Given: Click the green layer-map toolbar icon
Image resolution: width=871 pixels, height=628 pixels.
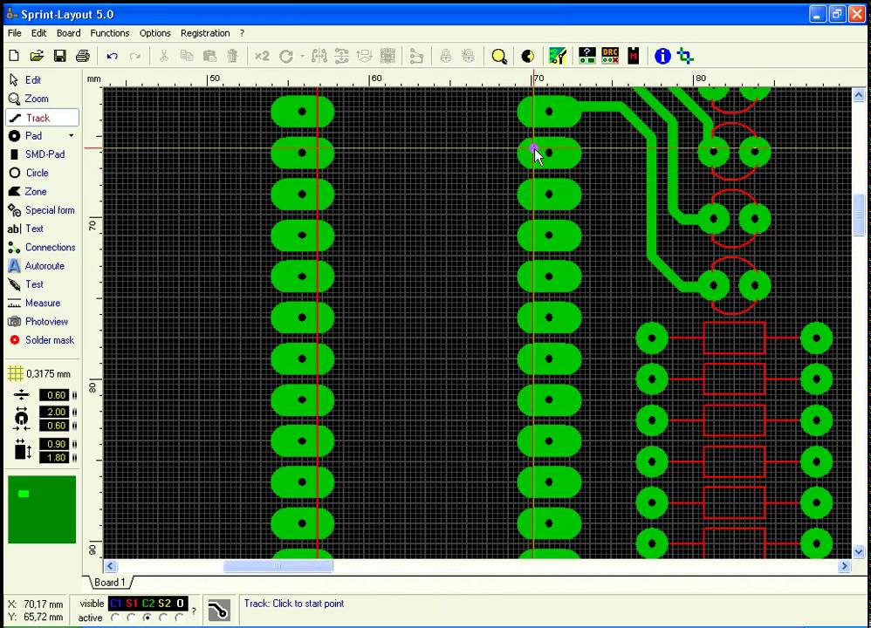Looking at the screenshot, I should 558,56.
